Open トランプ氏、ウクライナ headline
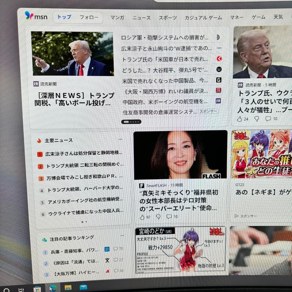The width and height of the screenshot is (292, 292). [265, 101]
